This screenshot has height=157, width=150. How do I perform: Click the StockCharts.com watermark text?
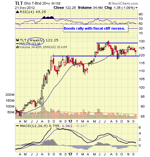(123, 4)
